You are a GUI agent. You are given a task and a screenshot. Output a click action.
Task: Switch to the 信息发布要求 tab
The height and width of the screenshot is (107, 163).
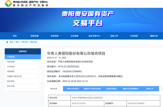click(111, 89)
